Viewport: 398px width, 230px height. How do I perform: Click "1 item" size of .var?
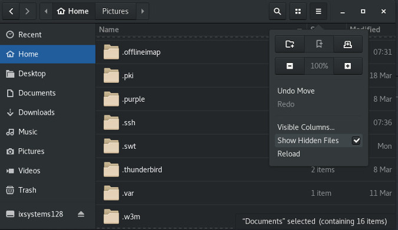click(x=321, y=194)
